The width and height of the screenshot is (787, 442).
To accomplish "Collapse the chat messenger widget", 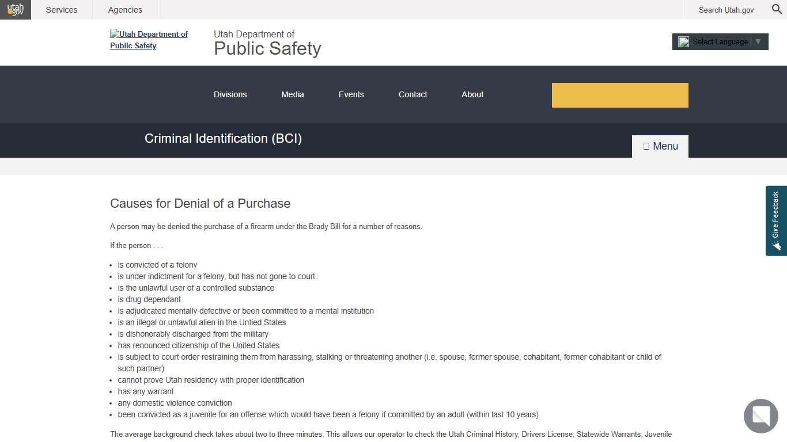I will (x=760, y=416).
